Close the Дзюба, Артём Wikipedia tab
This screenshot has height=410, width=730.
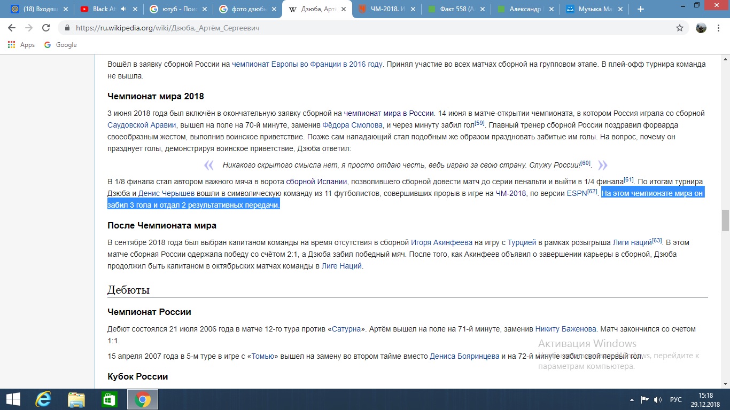click(343, 9)
